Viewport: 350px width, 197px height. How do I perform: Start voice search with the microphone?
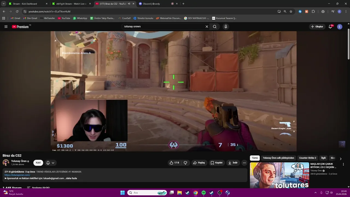(226, 27)
